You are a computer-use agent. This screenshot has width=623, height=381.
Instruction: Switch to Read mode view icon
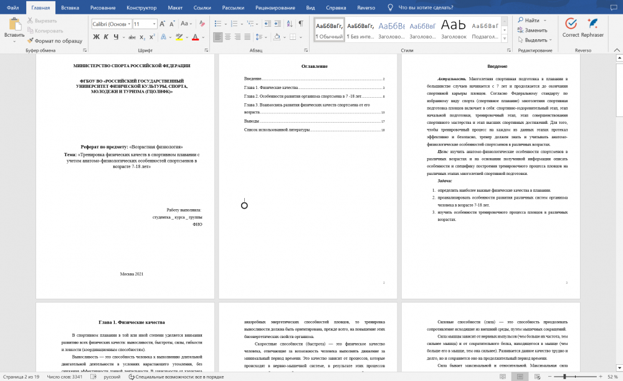[x=503, y=377]
